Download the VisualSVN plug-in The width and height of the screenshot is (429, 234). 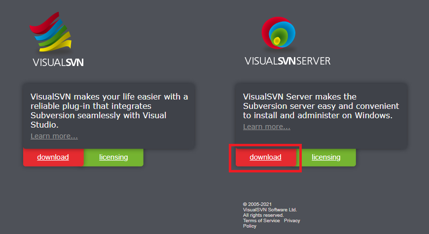point(53,157)
